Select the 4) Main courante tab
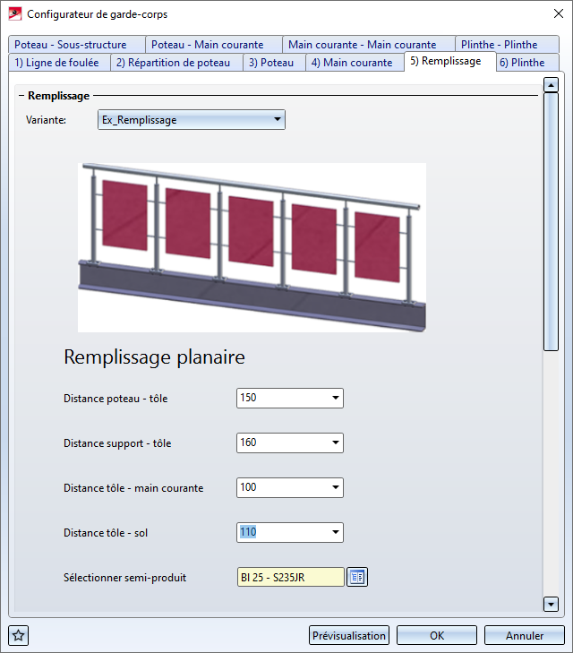Screen dimensions: 573x653 355,63
